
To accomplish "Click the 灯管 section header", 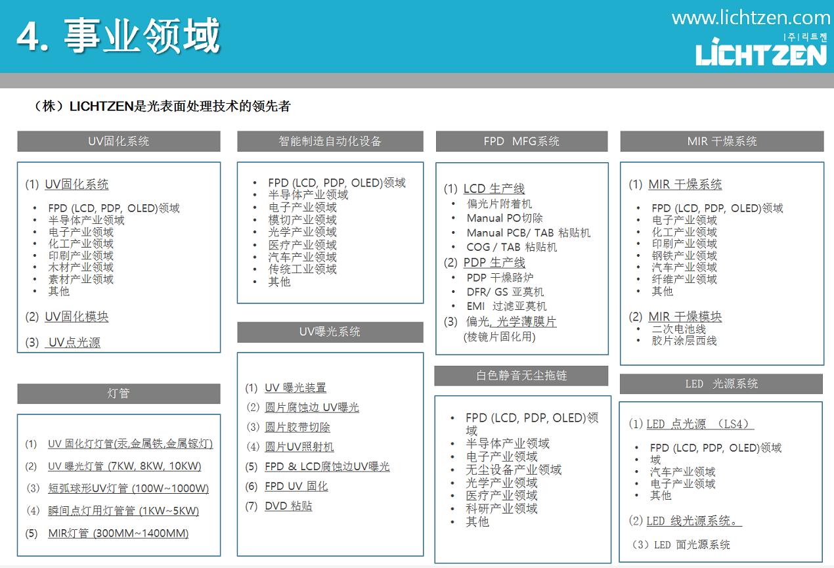I will [119, 393].
